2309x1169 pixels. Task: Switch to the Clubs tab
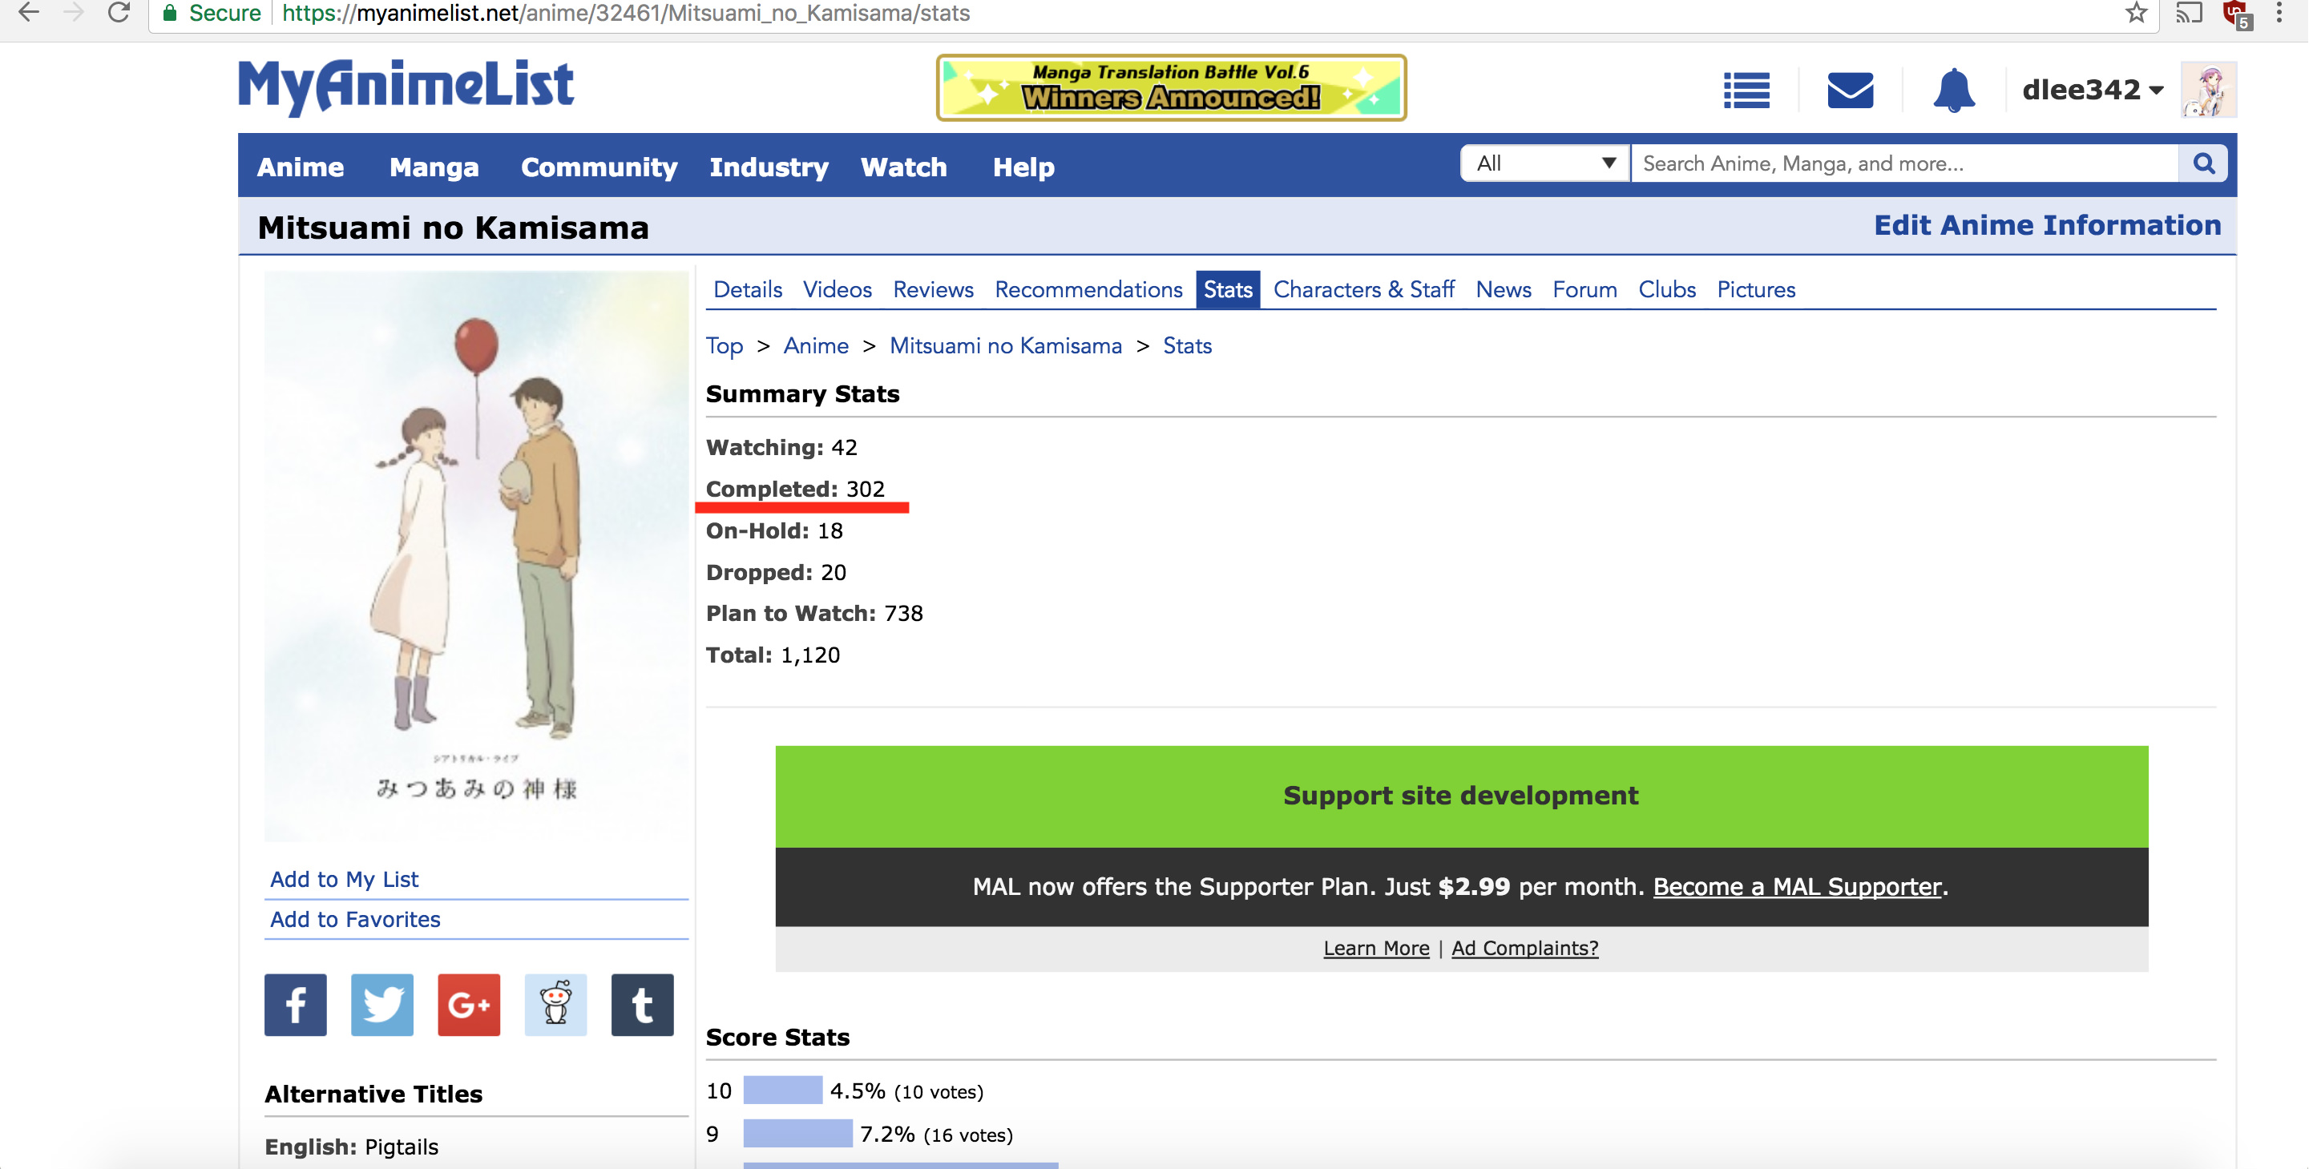point(1666,289)
